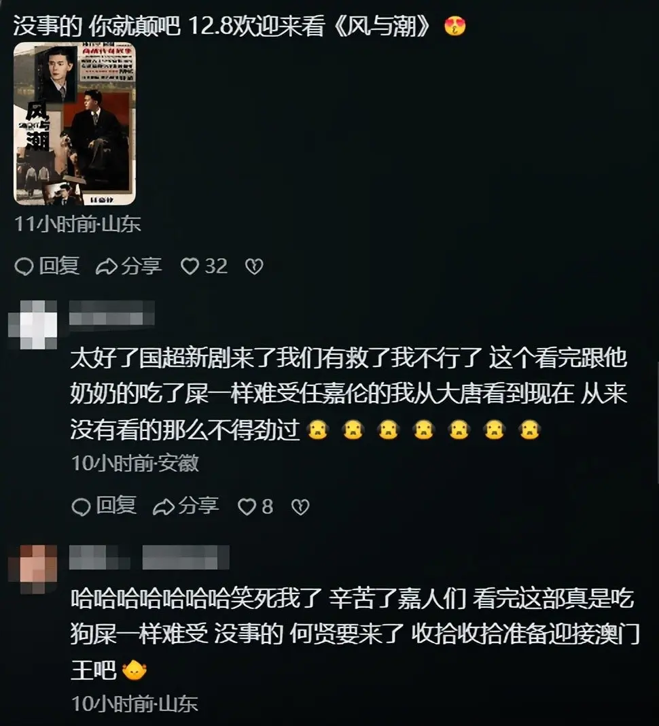Click 分享 text under the first comment
The width and height of the screenshot is (659, 726).
click(141, 266)
